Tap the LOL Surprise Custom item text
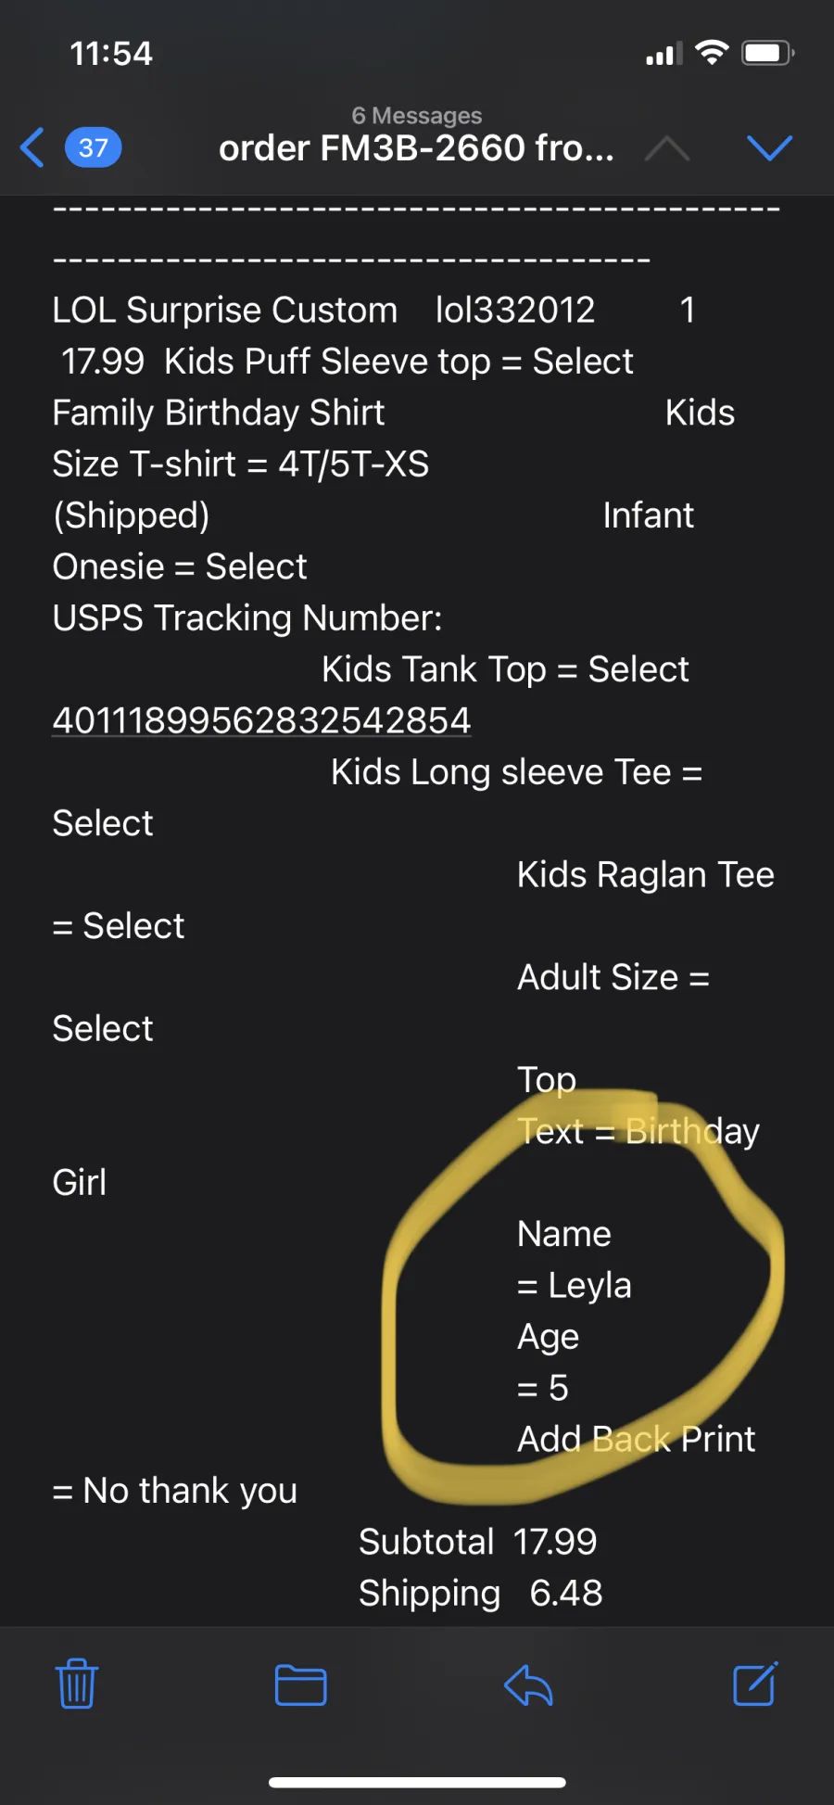This screenshot has height=1805, width=834. [x=225, y=310]
